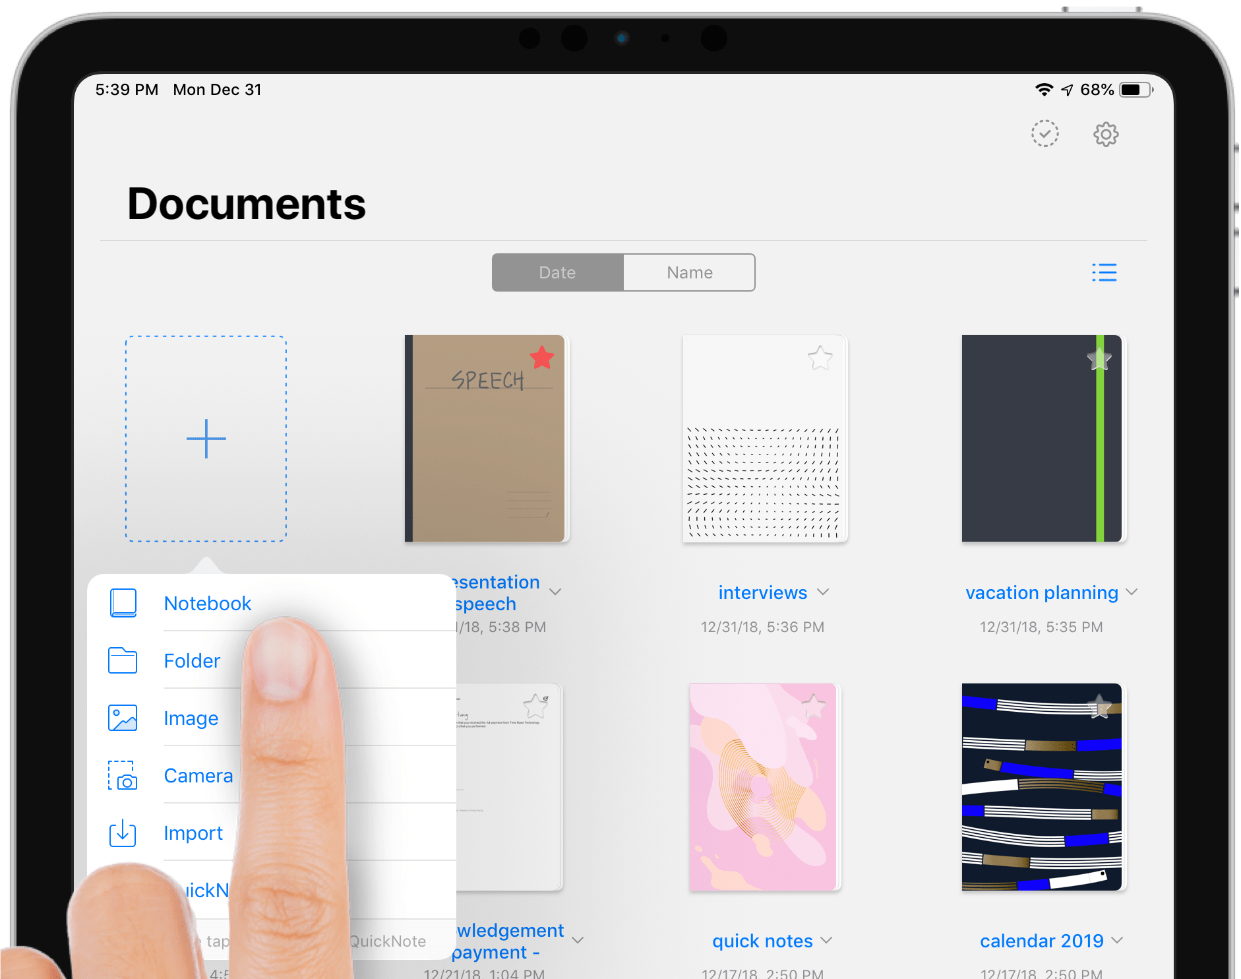Tap the dashed plus tile to create document

coord(206,437)
